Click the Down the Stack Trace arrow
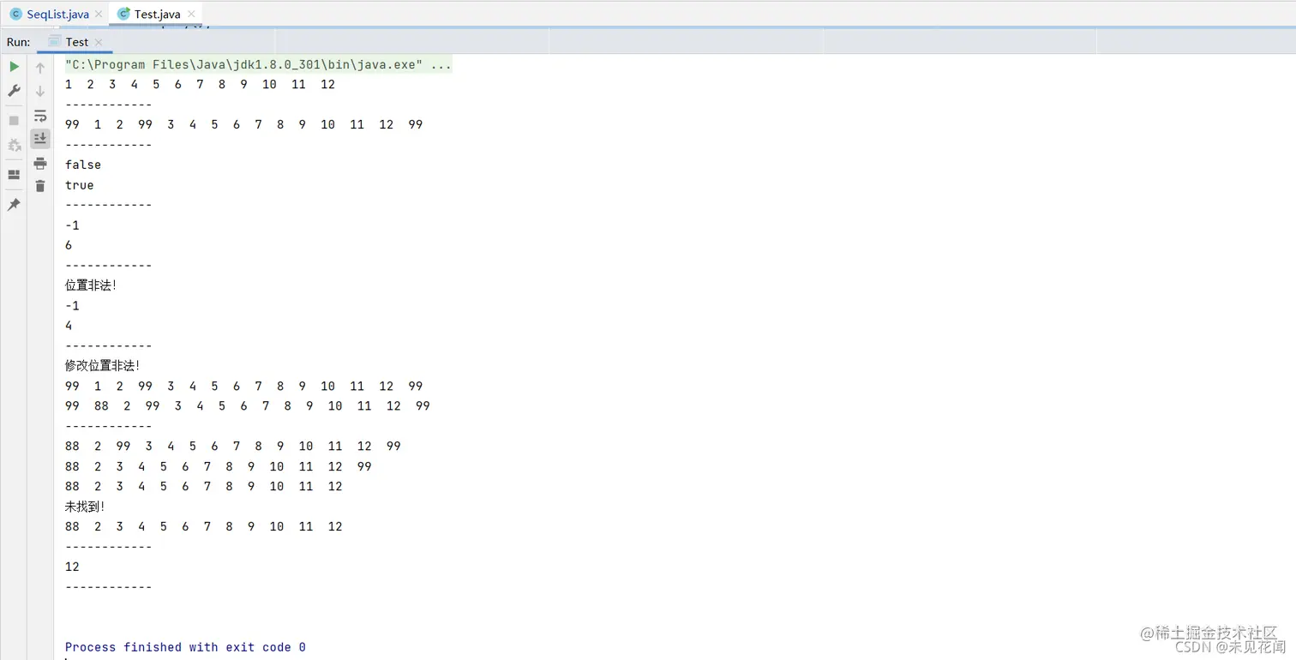This screenshot has width=1296, height=660. pyautogui.click(x=40, y=91)
